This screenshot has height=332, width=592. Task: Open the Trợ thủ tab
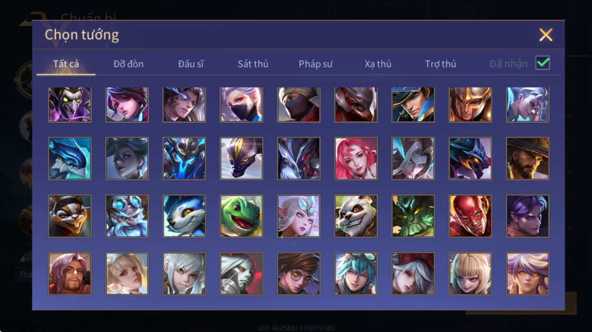tap(441, 64)
